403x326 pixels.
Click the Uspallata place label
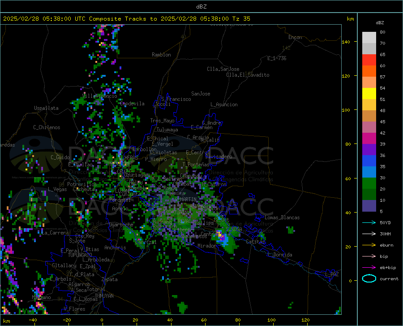point(46,108)
